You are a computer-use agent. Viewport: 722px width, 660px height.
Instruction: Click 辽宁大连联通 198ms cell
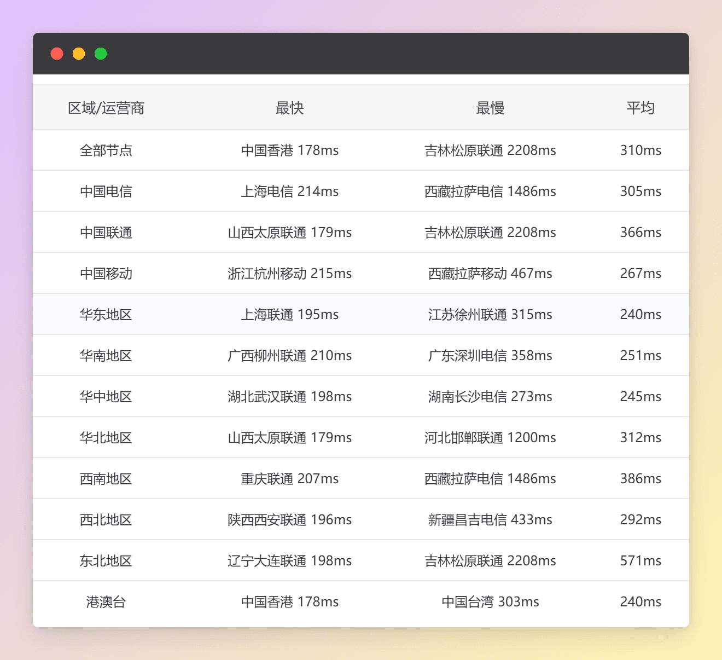coord(290,560)
